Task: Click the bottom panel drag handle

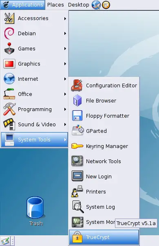Action: coord(13,241)
